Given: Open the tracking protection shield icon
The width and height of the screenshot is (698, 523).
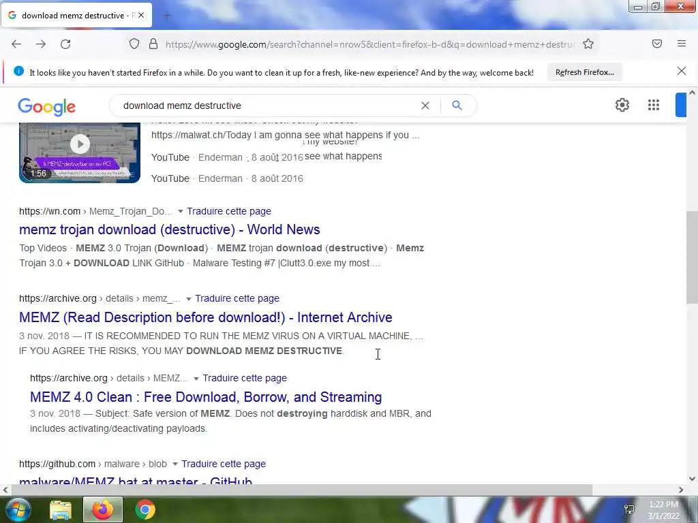Looking at the screenshot, I should (134, 44).
